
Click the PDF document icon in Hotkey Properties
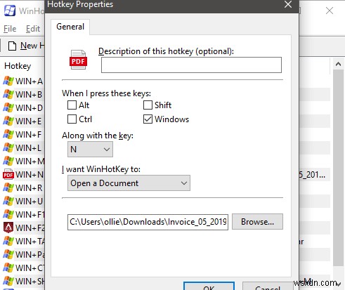click(x=78, y=60)
